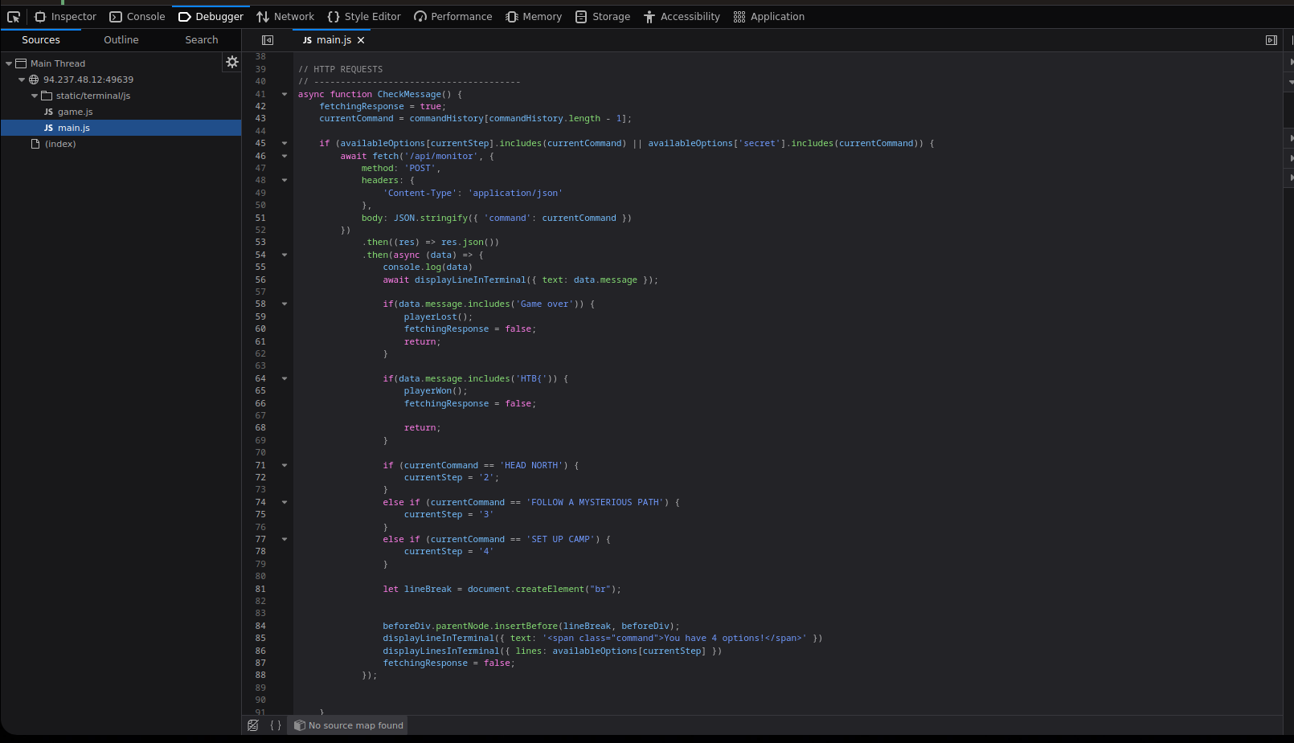1294x743 pixels.
Task: Switch to the Outline tab
Action: pyautogui.click(x=121, y=40)
